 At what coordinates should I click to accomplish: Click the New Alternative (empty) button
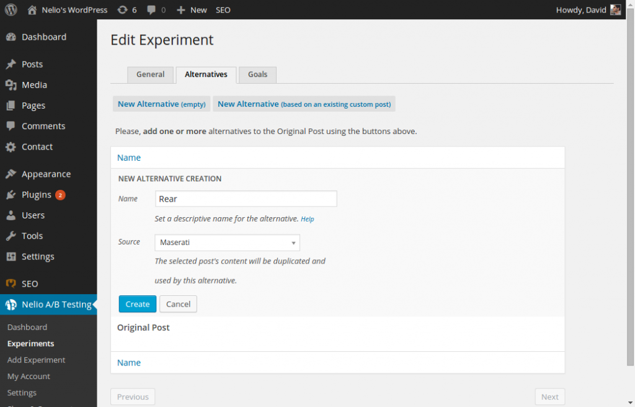click(x=161, y=104)
